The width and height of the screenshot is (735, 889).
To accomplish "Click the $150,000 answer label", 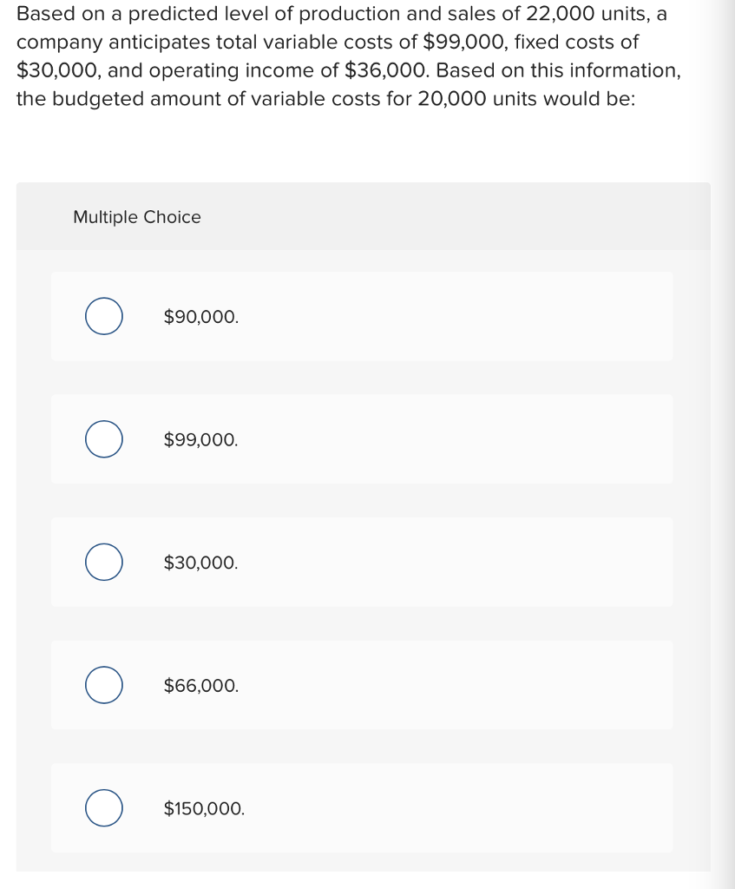I will click(203, 807).
